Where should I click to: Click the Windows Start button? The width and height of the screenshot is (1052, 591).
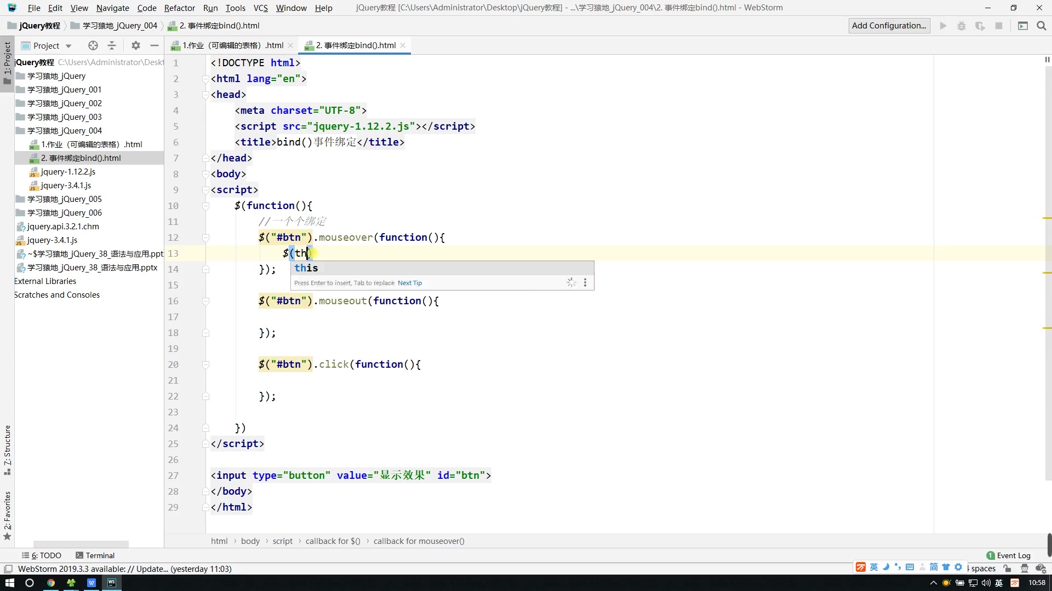pos(10,583)
